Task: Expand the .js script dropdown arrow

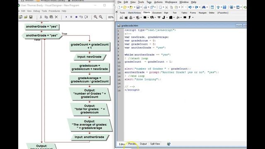Action: point(181,17)
